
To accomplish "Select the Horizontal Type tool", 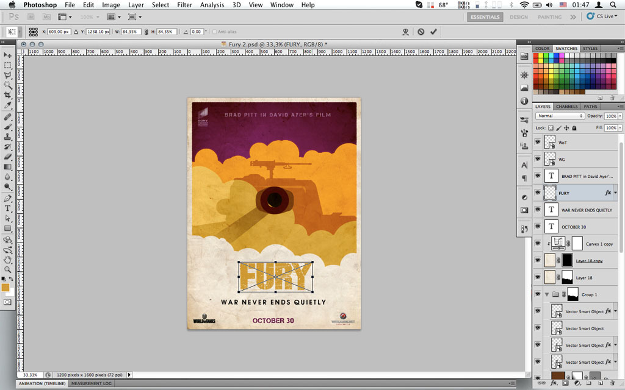I will [7, 208].
